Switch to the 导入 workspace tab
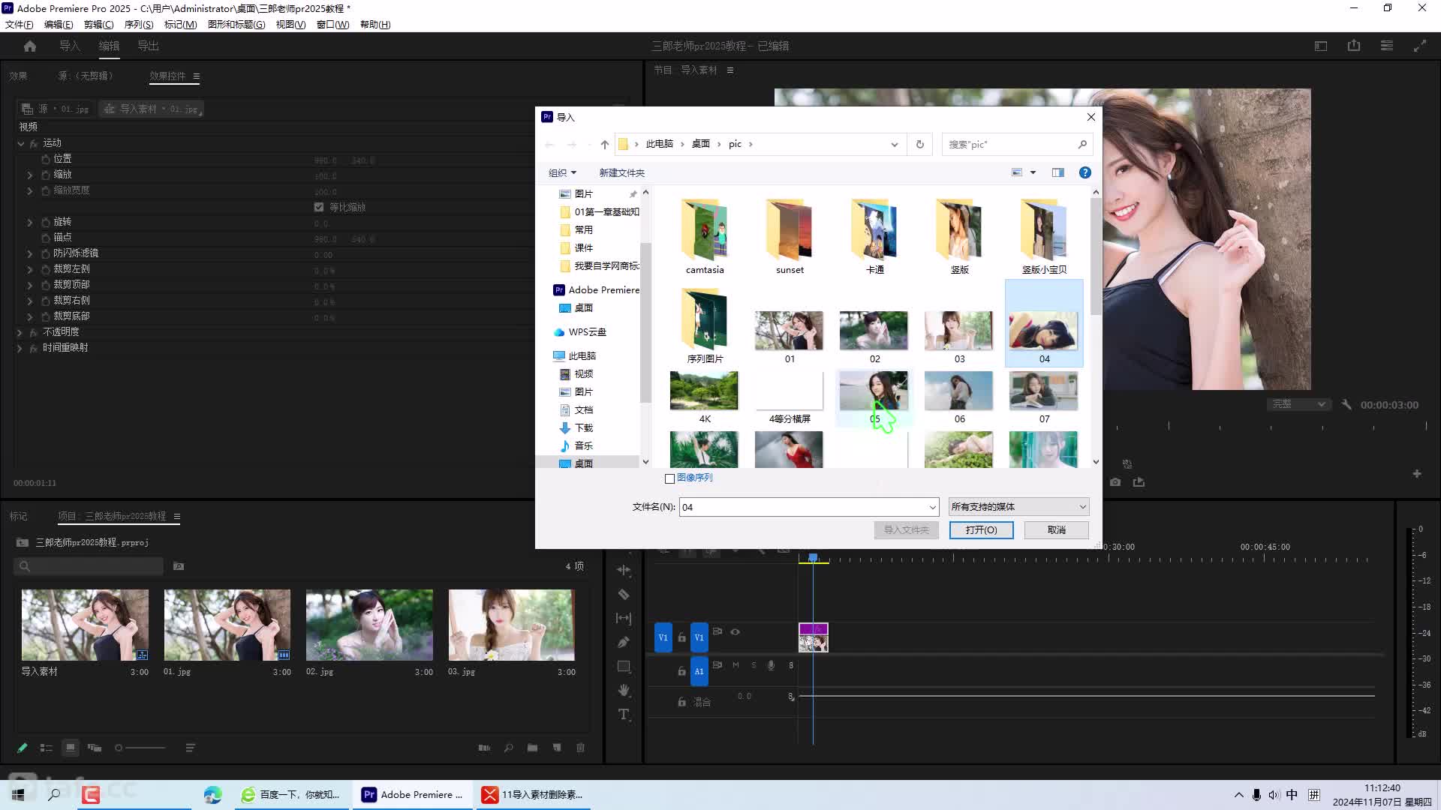This screenshot has width=1441, height=810. (x=70, y=46)
